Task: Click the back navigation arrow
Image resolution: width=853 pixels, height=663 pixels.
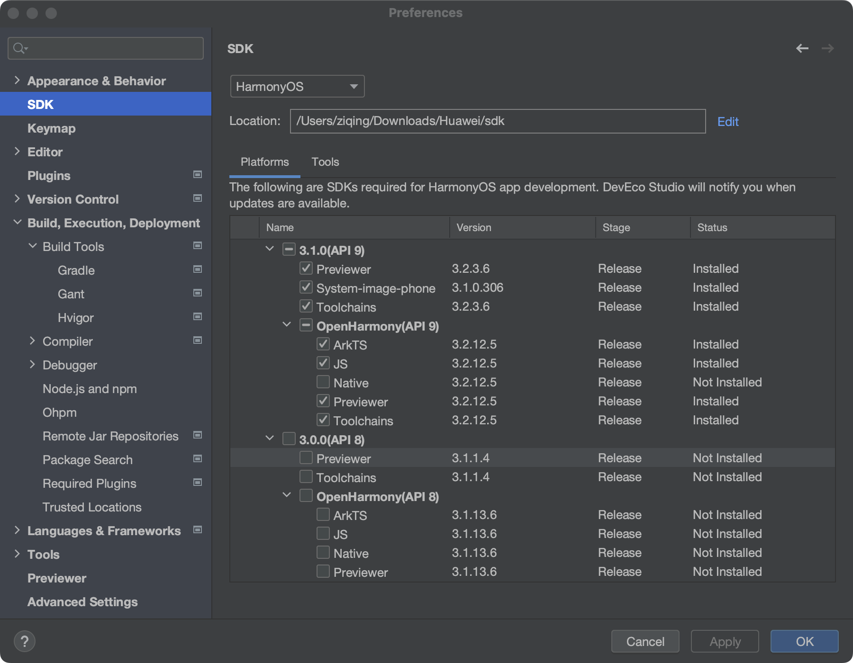Action: pyautogui.click(x=802, y=48)
